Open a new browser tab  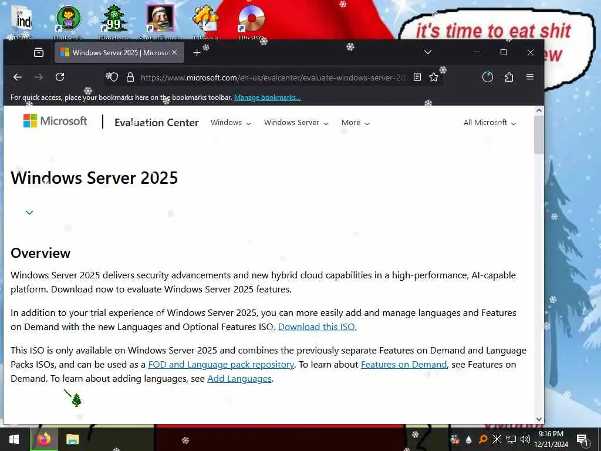[x=197, y=53]
